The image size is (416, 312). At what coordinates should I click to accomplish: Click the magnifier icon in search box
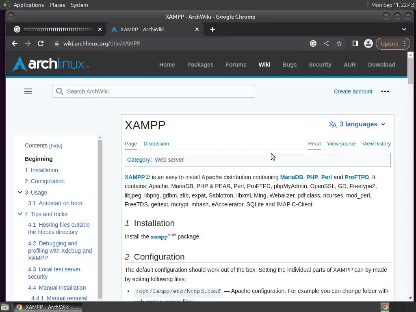(x=60, y=91)
